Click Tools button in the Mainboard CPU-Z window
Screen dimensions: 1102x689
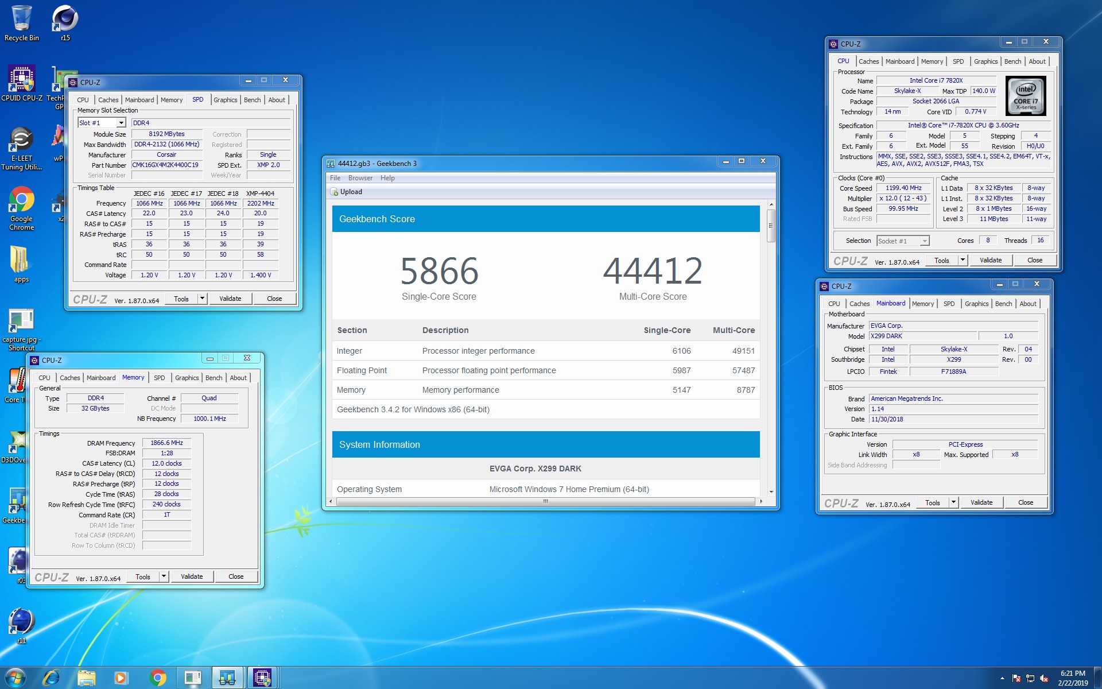pyautogui.click(x=932, y=502)
